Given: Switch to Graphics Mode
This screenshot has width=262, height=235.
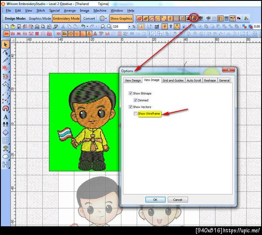Looking at the screenshot, I should (40, 18).
